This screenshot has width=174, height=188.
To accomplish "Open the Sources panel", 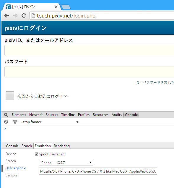I will tap(52, 115).
